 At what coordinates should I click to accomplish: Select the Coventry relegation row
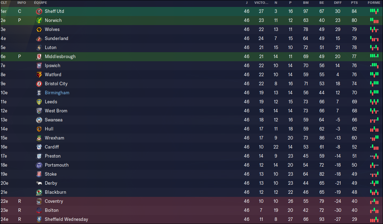point(191,201)
